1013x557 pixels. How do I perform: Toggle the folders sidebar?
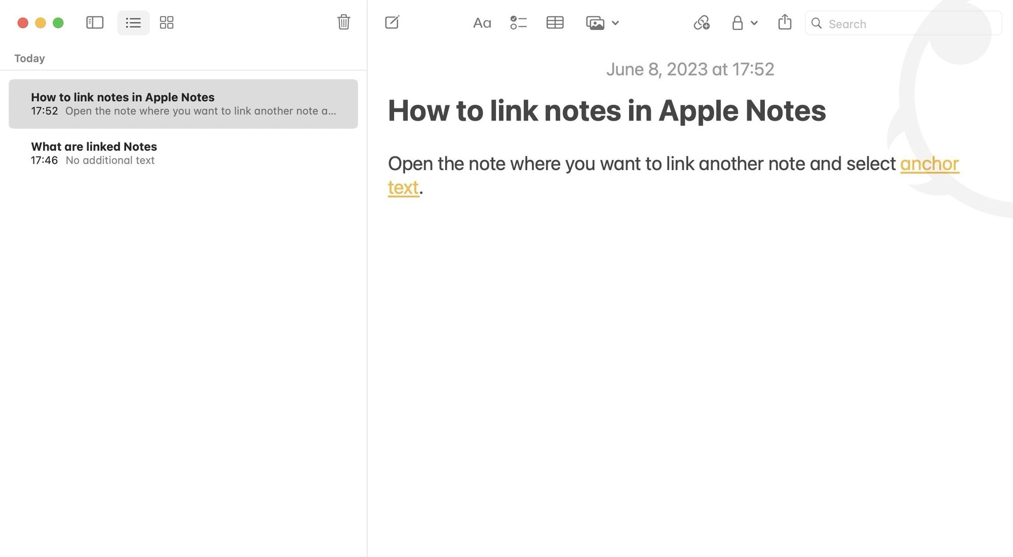pyautogui.click(x=95, y=23)
